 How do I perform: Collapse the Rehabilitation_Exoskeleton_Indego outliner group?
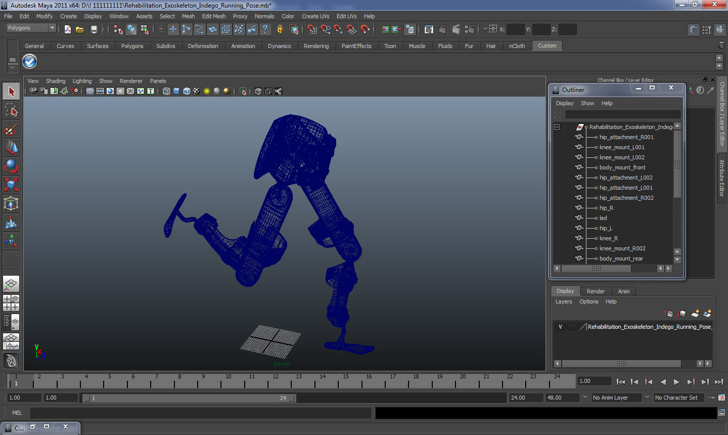[x=557, y=127]
